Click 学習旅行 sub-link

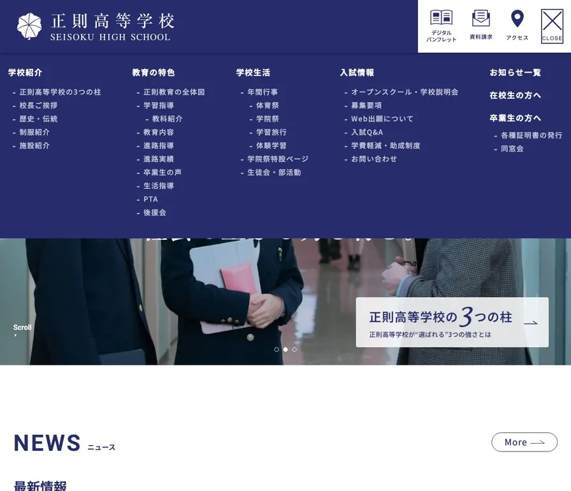(271, 132)
